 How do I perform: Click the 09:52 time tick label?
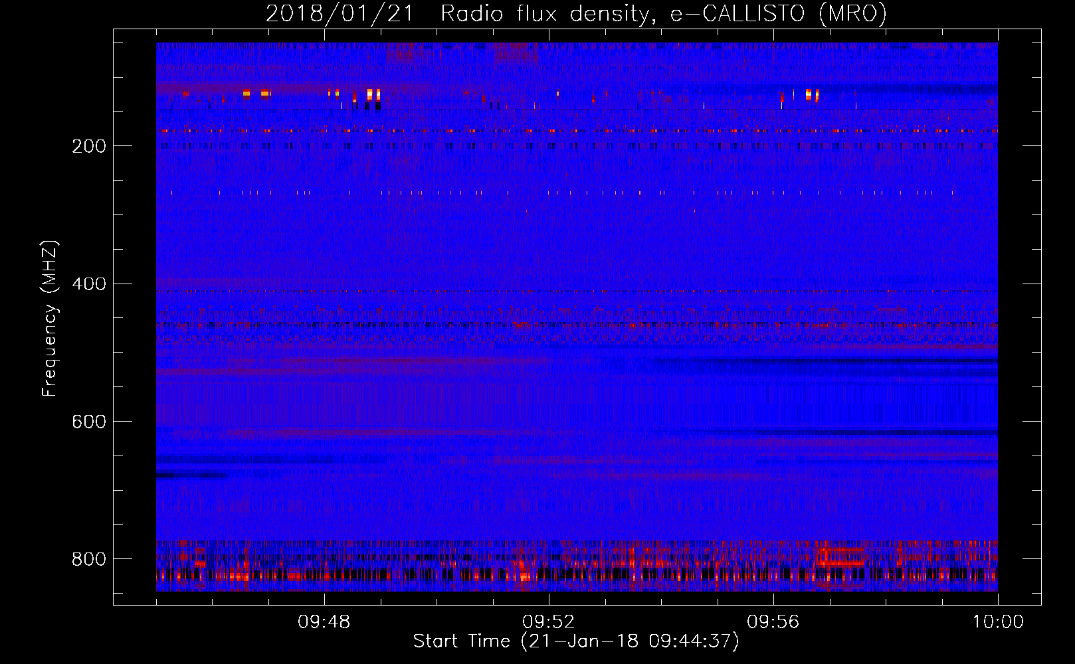click(x=548, y=622)
